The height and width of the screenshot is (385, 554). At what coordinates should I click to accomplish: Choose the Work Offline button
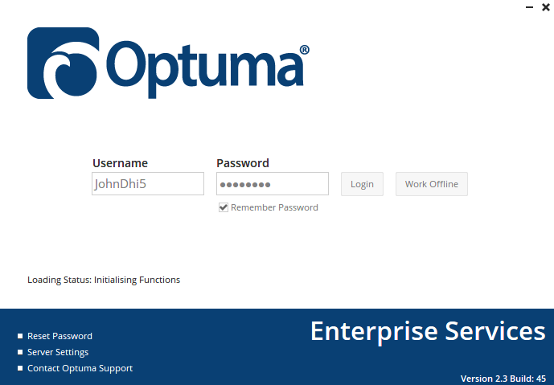432,184
